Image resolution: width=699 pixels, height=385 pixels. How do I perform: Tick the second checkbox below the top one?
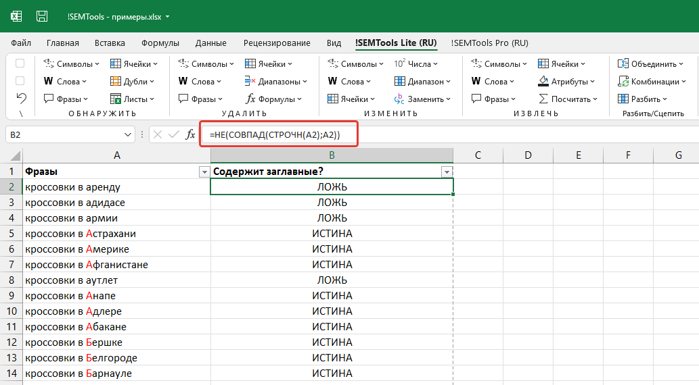click(x=20, y=80)
